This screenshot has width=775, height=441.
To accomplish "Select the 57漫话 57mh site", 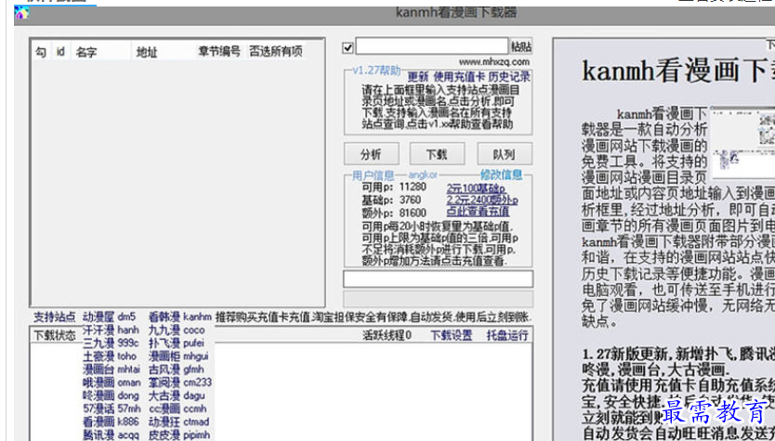I will pyautogui.click(x=112, y=409).
